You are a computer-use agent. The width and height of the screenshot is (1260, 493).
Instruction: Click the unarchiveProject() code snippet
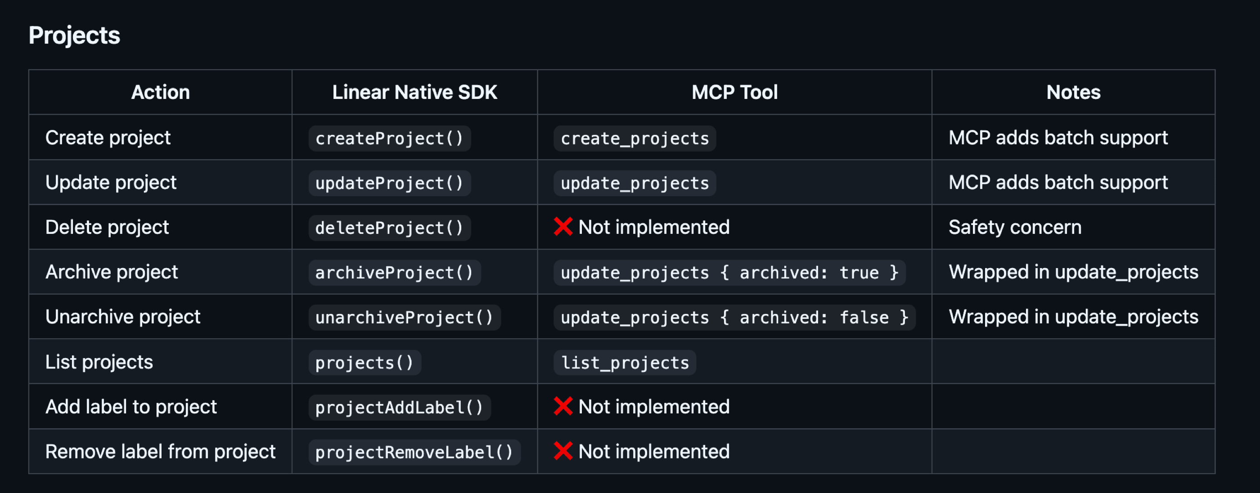404,318
